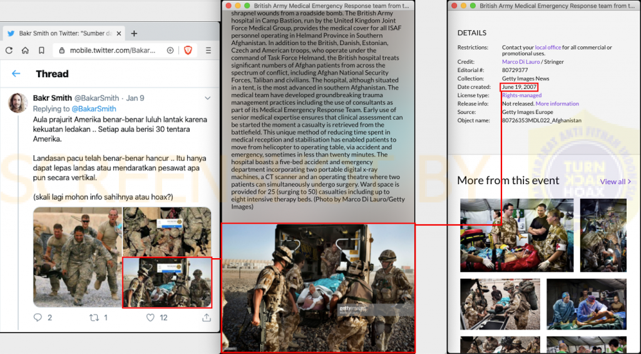Click the retweet count 1
Viewport: 641px width, 354px height.
(105, 318)
